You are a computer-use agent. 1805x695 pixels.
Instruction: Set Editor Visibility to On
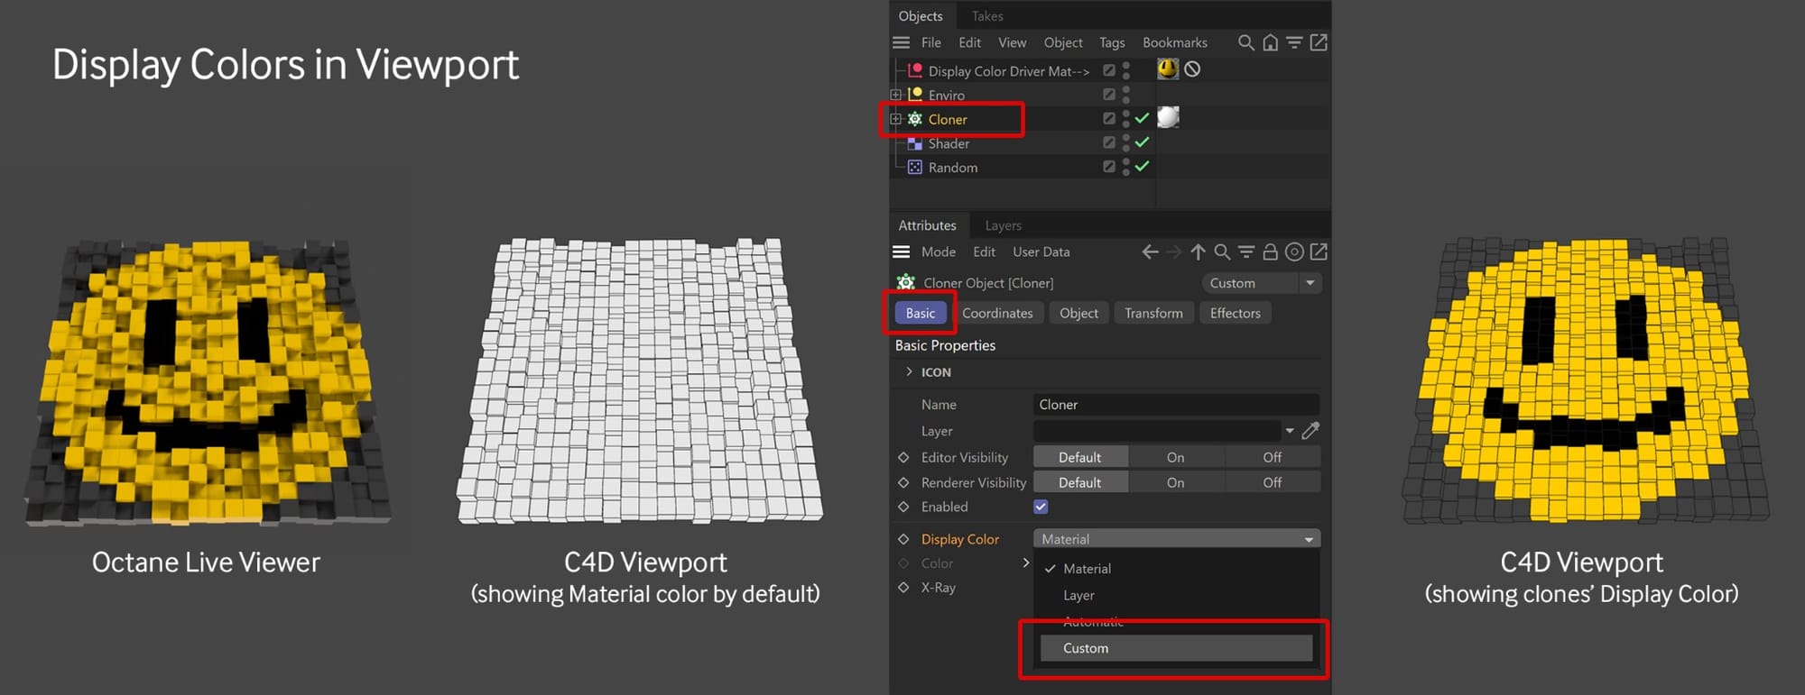coord(1175,457)
